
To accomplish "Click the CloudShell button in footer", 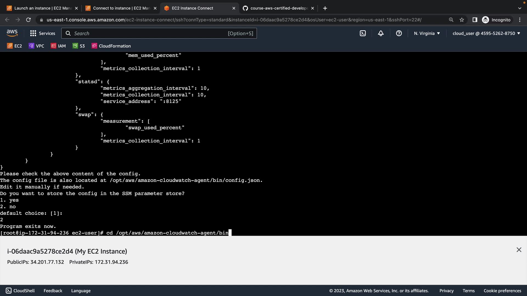I will (x=20, y=291).
